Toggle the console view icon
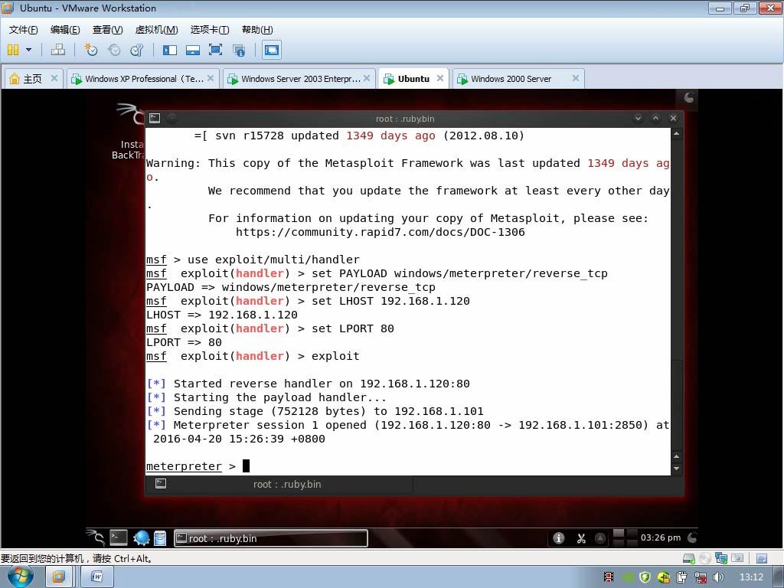Viewport: 784px width, 588px height. [x=272, y=50]
